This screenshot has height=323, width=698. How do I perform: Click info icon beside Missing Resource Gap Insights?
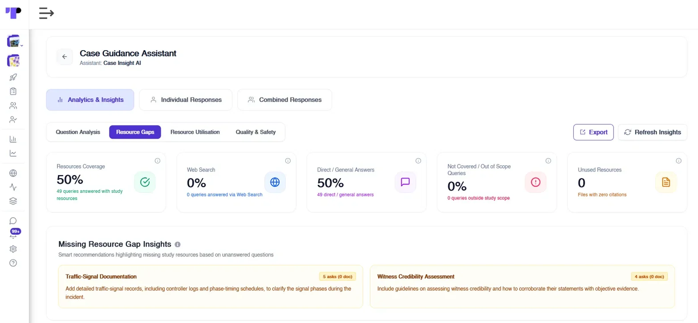click(178, 244)
